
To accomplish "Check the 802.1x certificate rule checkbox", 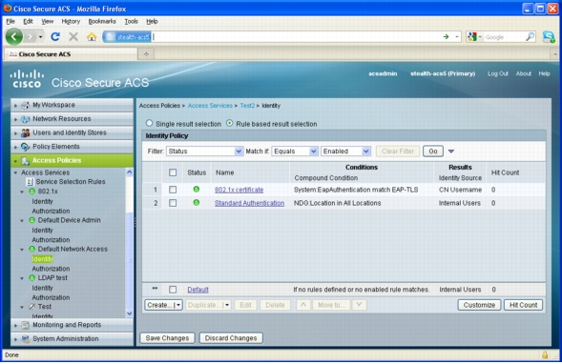I will click(173, 190).
